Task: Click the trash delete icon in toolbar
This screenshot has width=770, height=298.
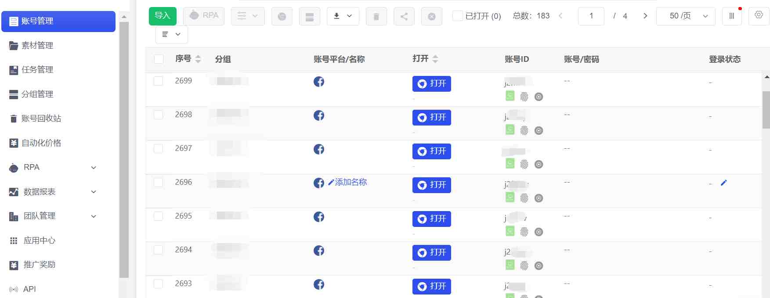Action: (376, 16)
